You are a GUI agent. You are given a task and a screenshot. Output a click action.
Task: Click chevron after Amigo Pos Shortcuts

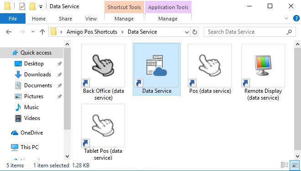(122, 32)
